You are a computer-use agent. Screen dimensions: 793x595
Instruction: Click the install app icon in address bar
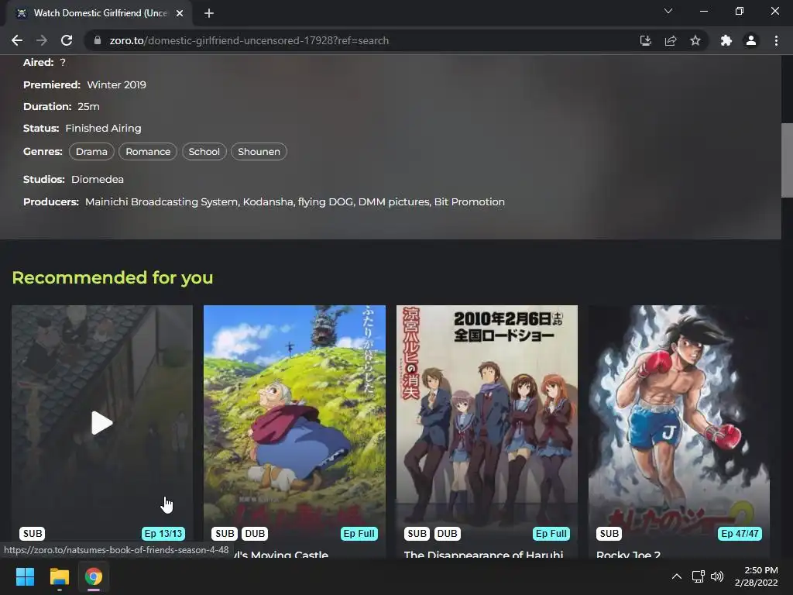click(x=645, y=40)
